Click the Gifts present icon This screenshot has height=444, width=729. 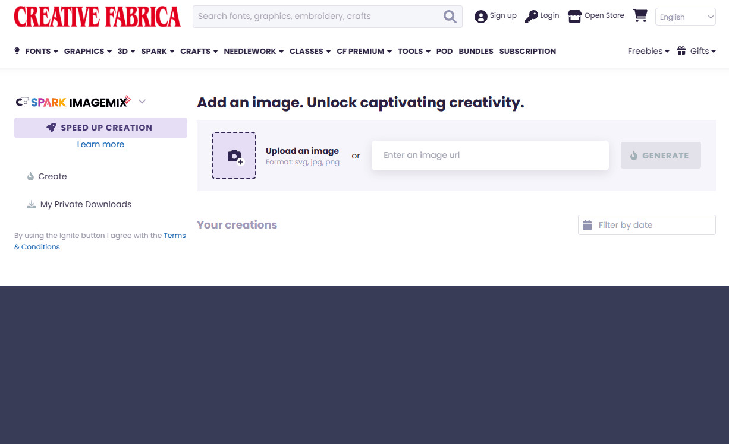[681, 51]
